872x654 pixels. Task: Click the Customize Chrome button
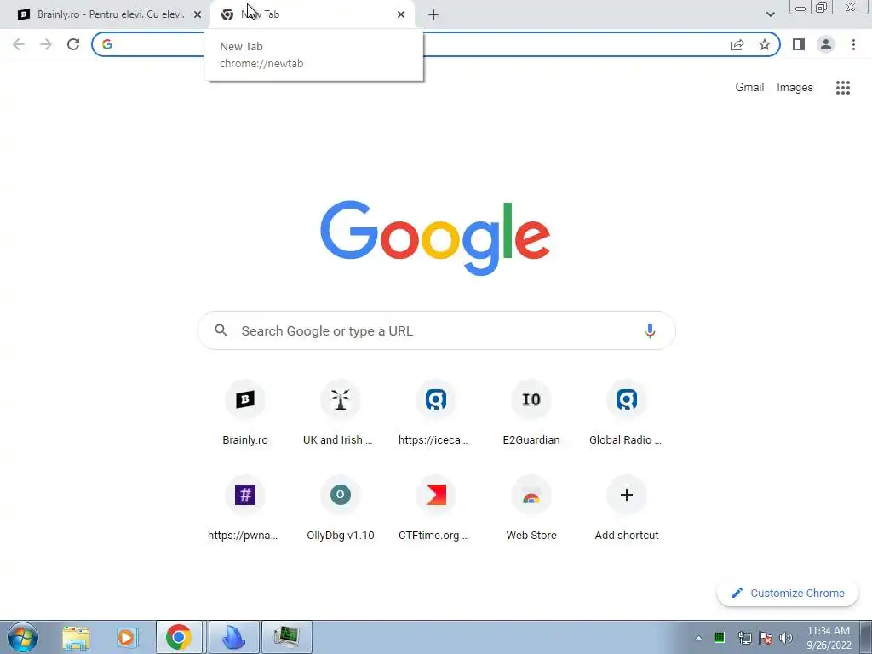coord(788,593)
